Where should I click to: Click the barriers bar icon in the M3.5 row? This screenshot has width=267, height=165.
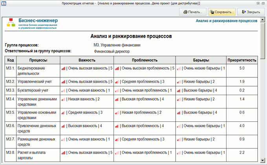click(179, 113)
